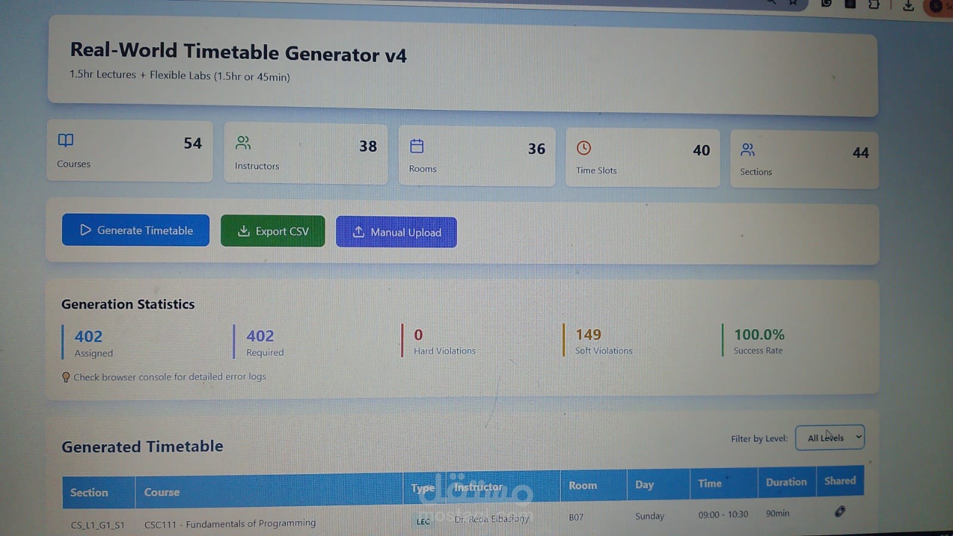The width and height of the screenshot is (953, 536).
Task: Click the upload icon on Manual Upload
Action: point(358,232)
